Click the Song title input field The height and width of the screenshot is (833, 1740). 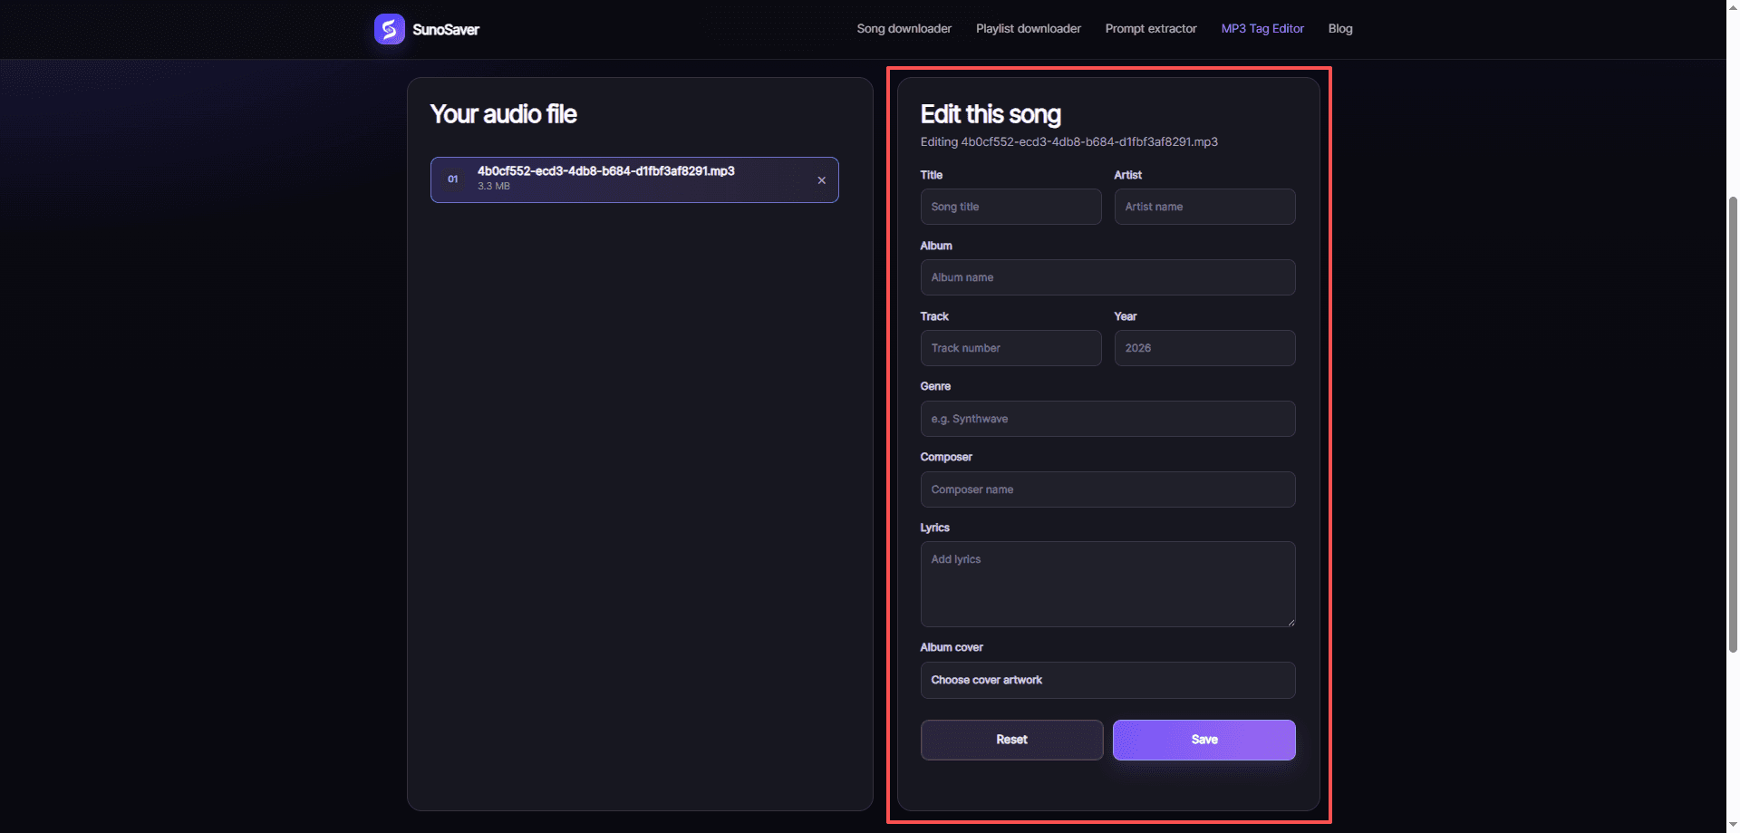[x=1010, y=207]
